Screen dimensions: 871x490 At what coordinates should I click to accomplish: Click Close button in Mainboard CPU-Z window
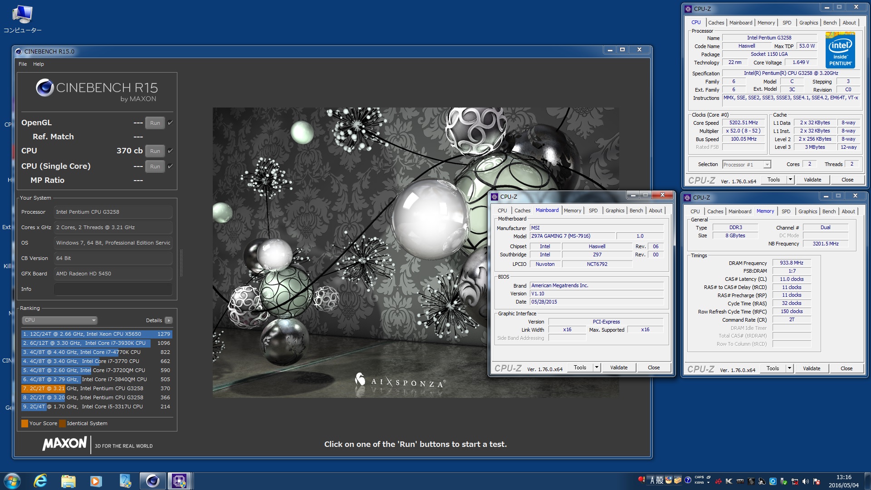pos(654,367)
